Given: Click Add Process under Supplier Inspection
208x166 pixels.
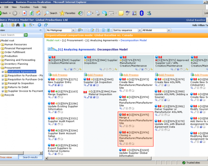Looking at the screenshot, I should tap(95, 75).
